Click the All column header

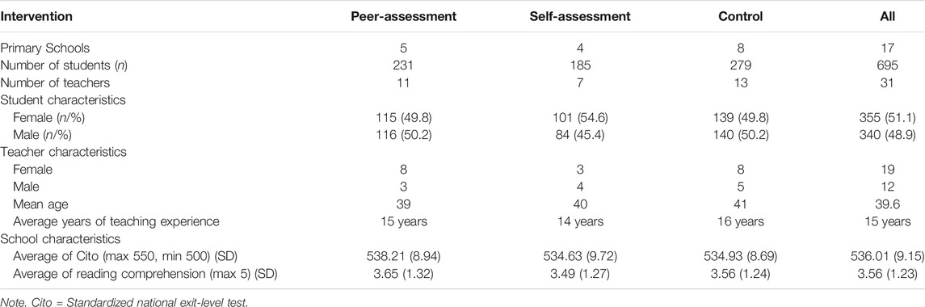coord(887,17)
